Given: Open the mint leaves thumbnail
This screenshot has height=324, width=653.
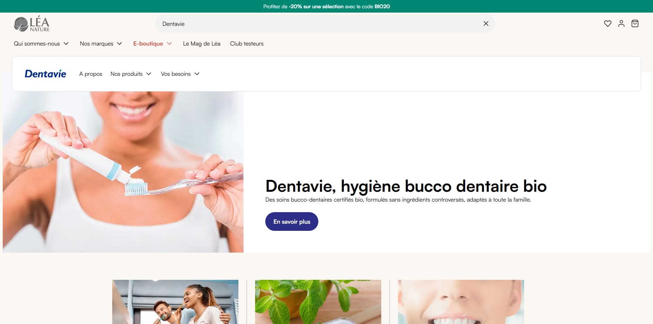Looking at the screenshot, I should click(x=318, y=302).
